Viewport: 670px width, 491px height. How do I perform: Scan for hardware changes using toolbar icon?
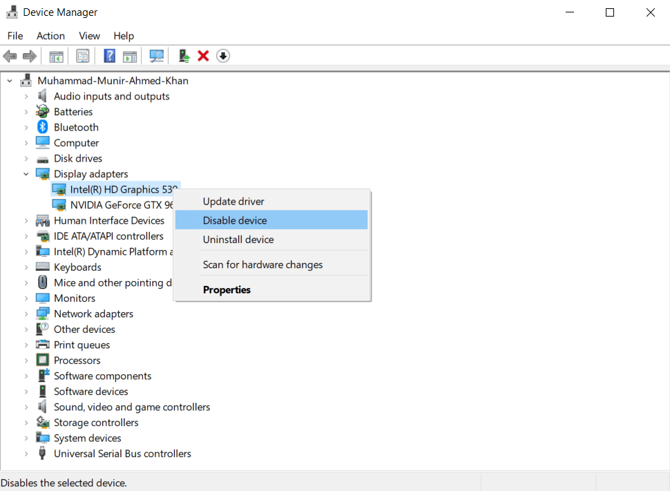click(156, 55)
